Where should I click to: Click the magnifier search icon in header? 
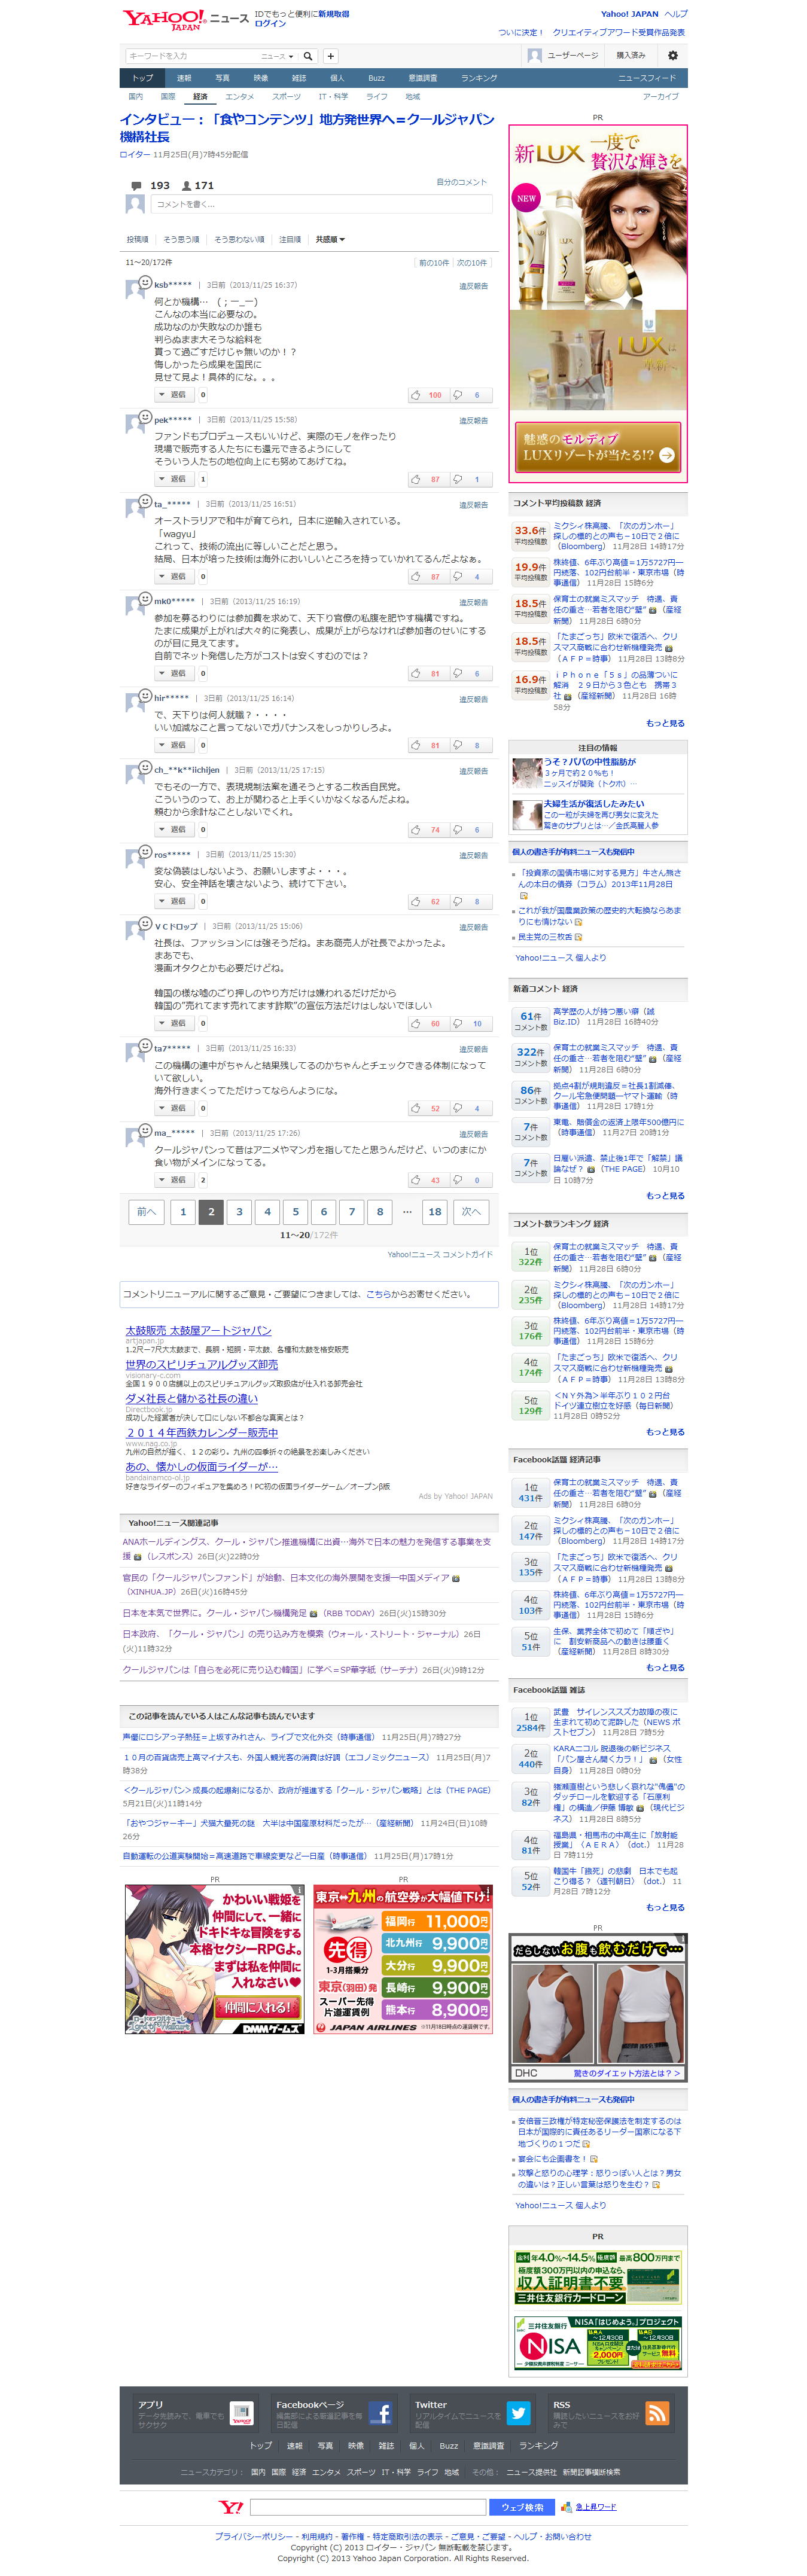pos(308,56)
